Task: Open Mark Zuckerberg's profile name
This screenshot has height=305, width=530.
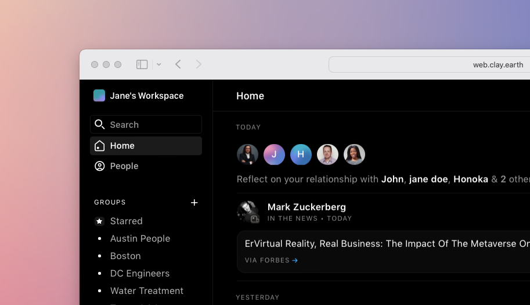Action: (307, 207)
